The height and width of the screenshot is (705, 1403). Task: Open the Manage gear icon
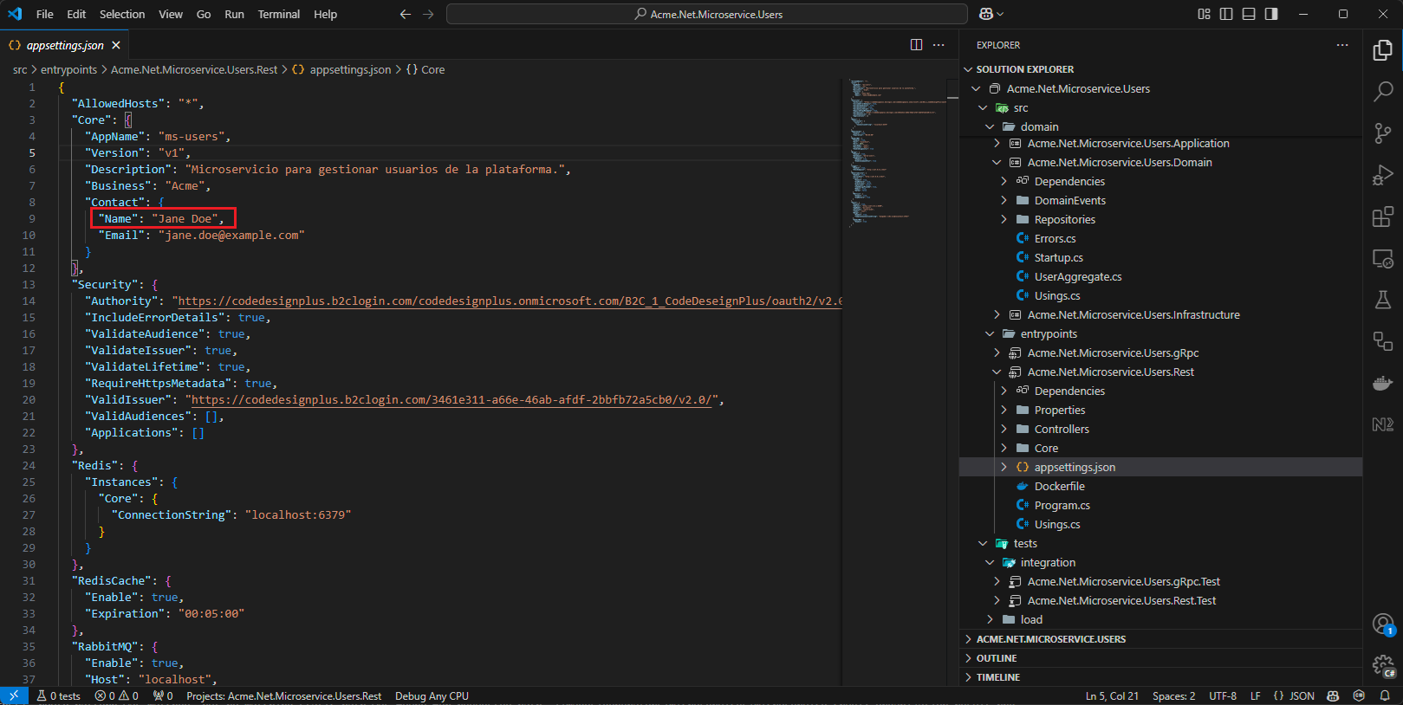pos(1383,665)
